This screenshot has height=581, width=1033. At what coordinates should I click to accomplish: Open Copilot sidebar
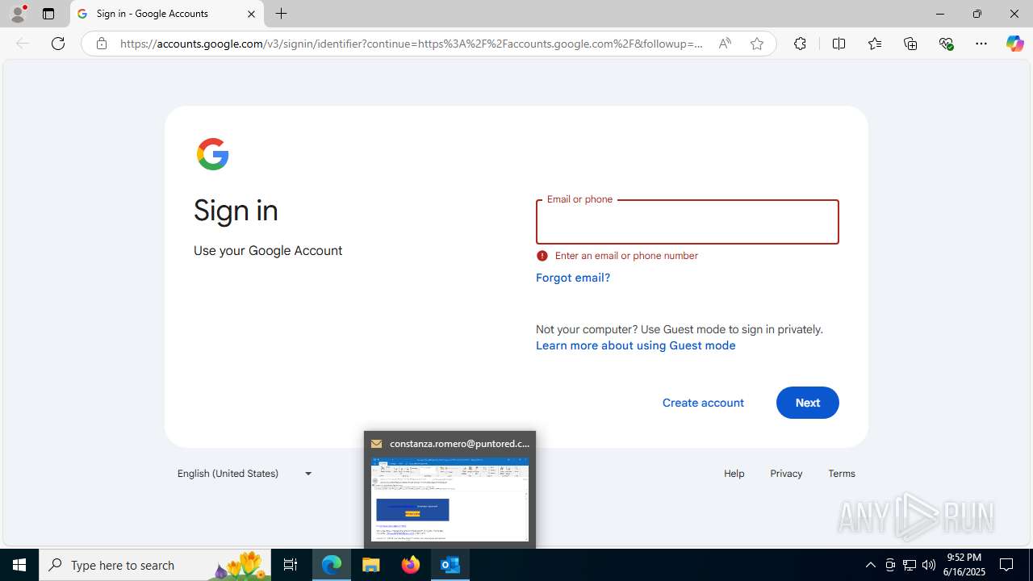tap(1014, 44)
